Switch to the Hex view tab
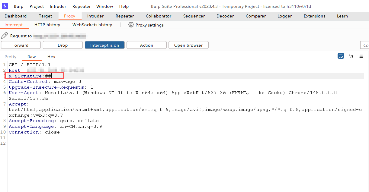 click(51, 57)
